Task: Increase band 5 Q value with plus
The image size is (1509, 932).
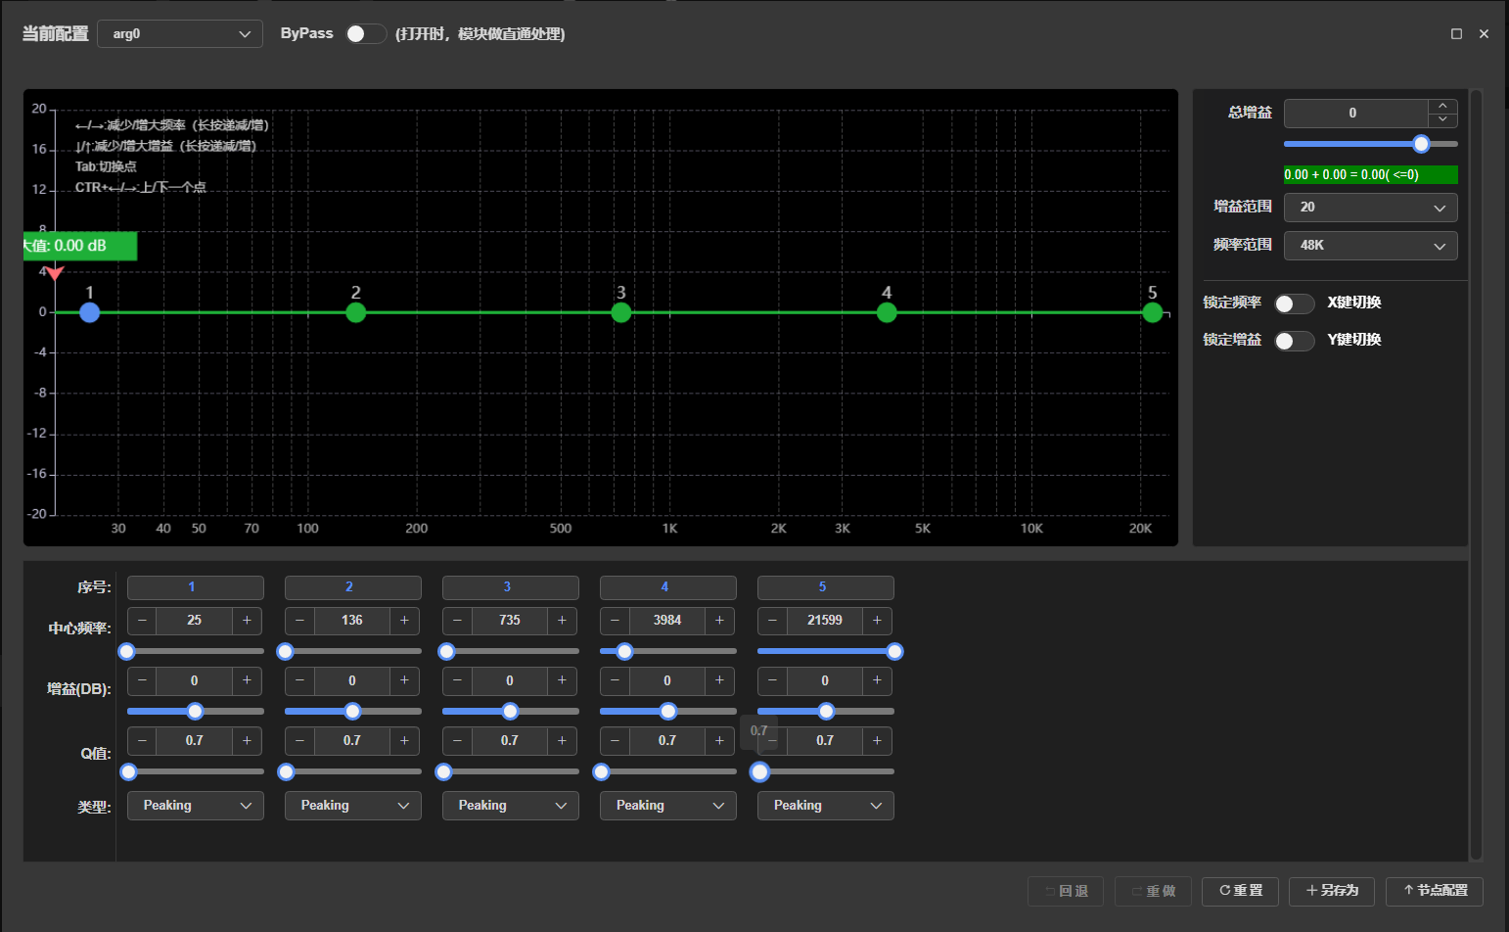Action: tap(877, 741)
